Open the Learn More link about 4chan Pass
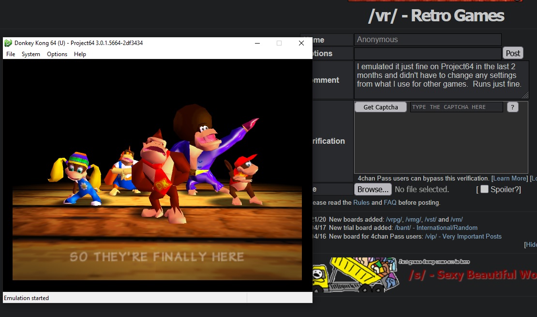Image resolution: width=537 pixels, height=317 pixels. click(x=509, y=178)
